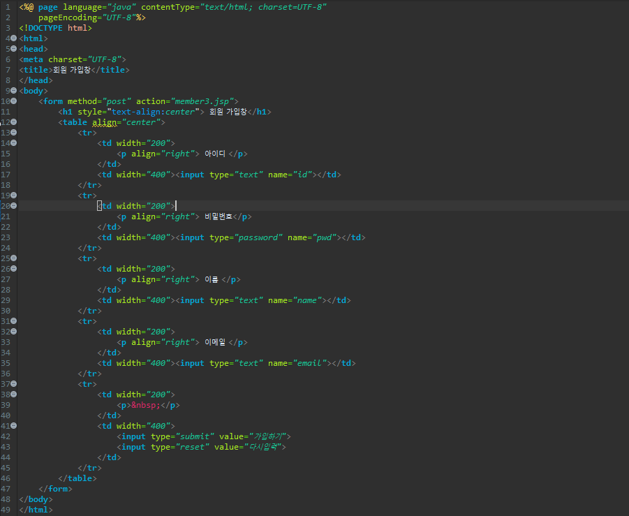Click the language="java" value
Screen dimensions: 629x516
121,7
